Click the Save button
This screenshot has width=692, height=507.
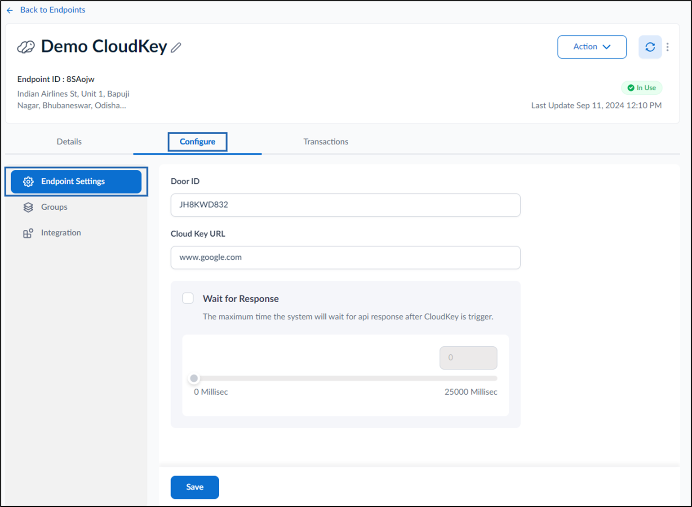[195, 487]
